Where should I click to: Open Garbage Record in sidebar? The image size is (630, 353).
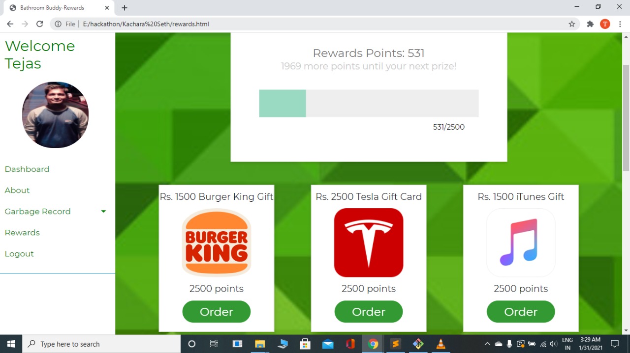pyautogui.click(x=37, y=211)
